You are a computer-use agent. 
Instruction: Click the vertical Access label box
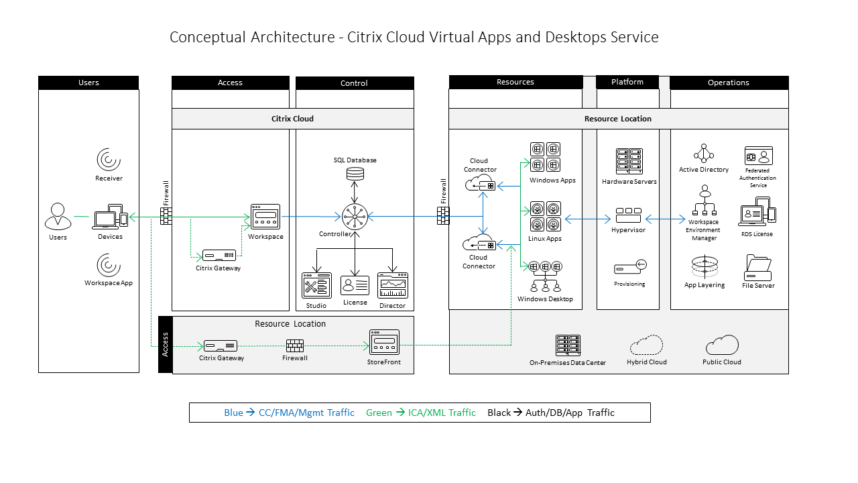(165, 345)
